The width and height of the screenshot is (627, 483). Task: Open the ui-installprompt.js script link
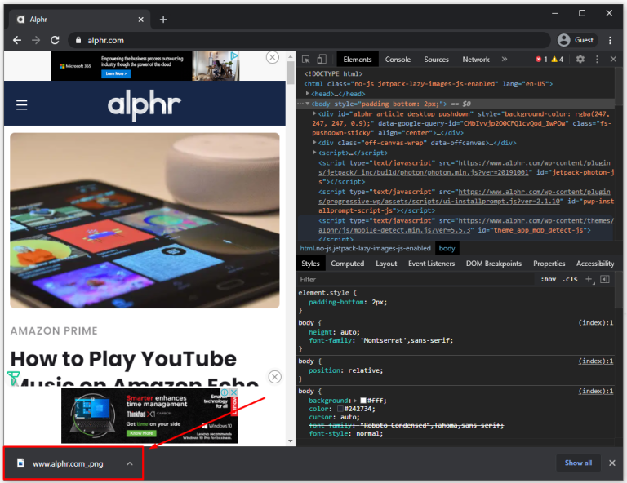(x=465, y=197)
